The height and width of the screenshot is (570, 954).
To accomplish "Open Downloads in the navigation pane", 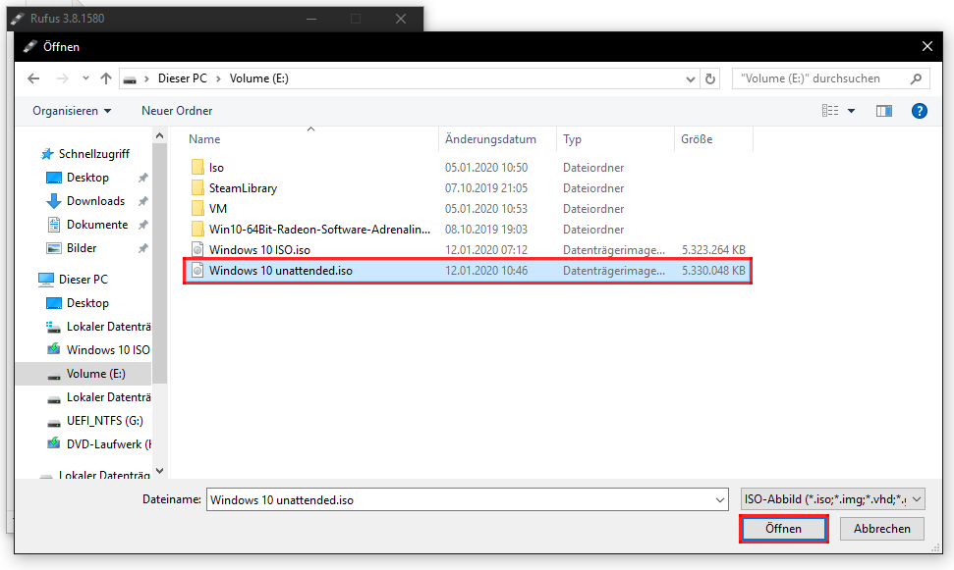I will [95, 201].
